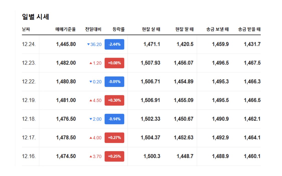The image size is (282, 176).
Task: Click the 전일대비 column header
Action: pos(93,29)
